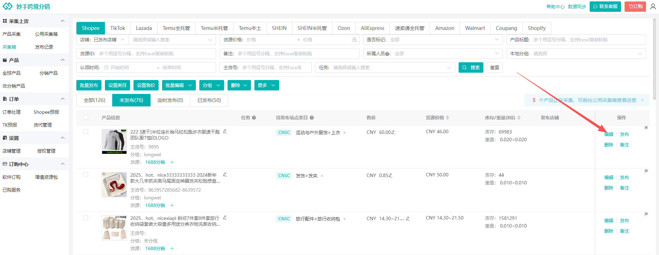Click plus icon beside first 1688分销 source
Image resolution: width=659 pixels, height=255 pixels.
[172, 162]
